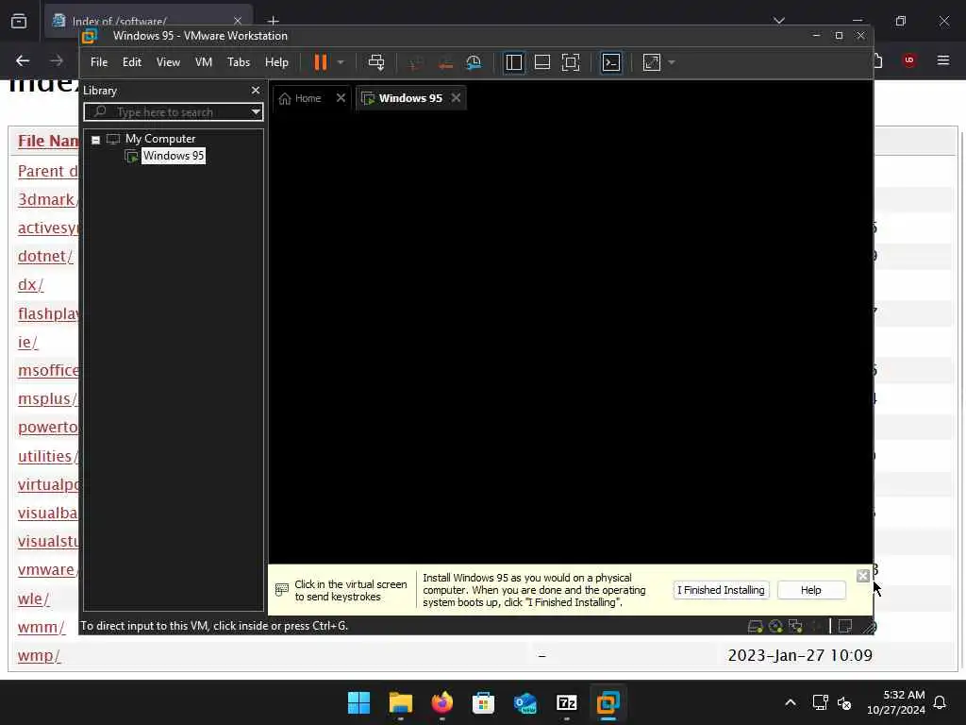Select My Computer in the library
Screen dimensions: 966x725
160,139
